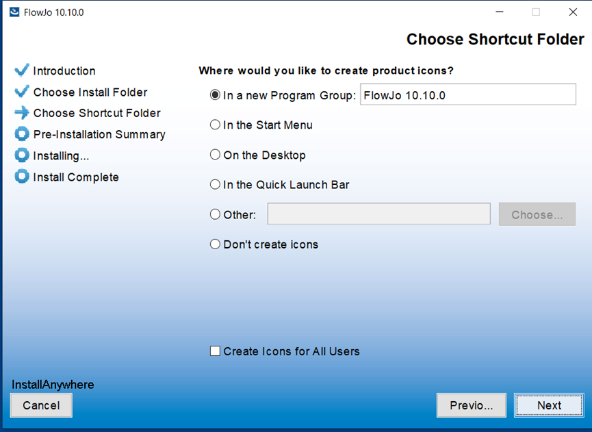The width and height of the screenshot is (592, 432).
Task: Choose the On the Desktop radio option
Action: coord(215,155)
